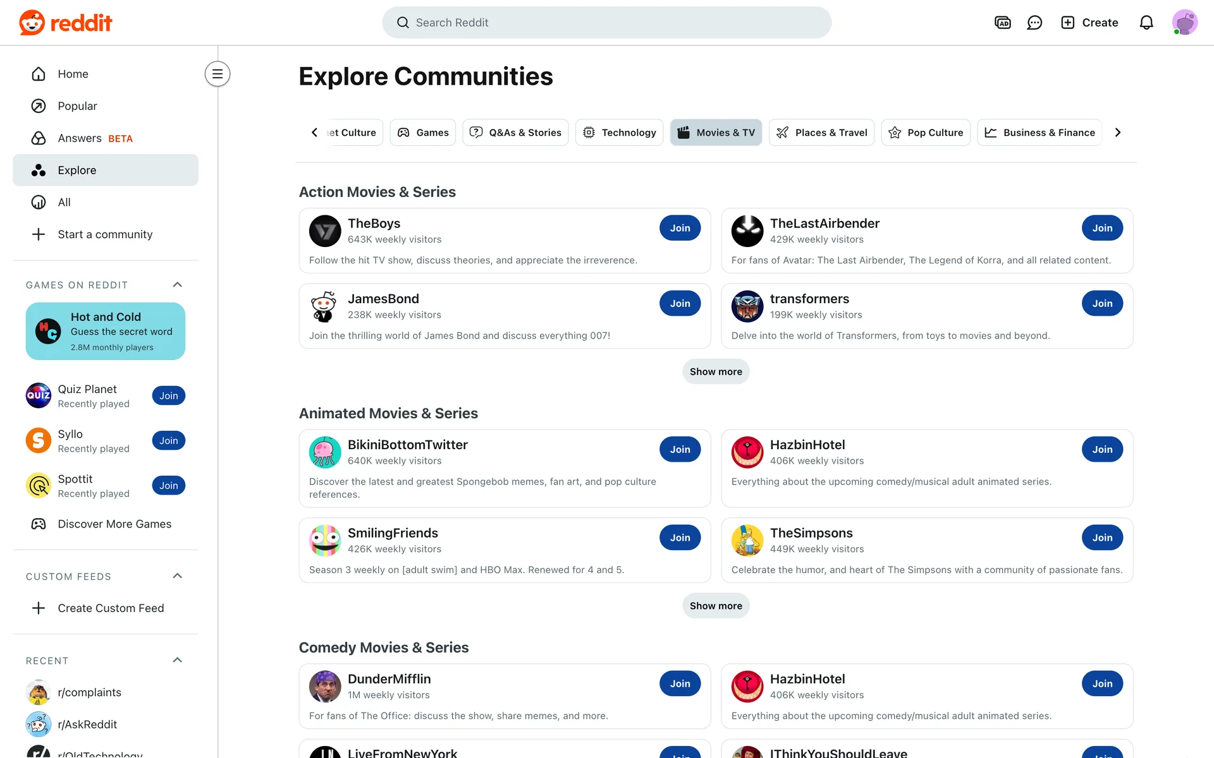1214x758 pixels.
Task: Open the notifications bell
Action: (1146, 23)
